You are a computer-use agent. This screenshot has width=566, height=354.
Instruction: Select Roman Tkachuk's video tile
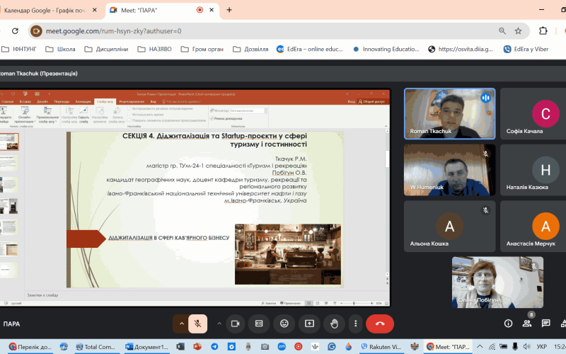click(x=449, y=113)
